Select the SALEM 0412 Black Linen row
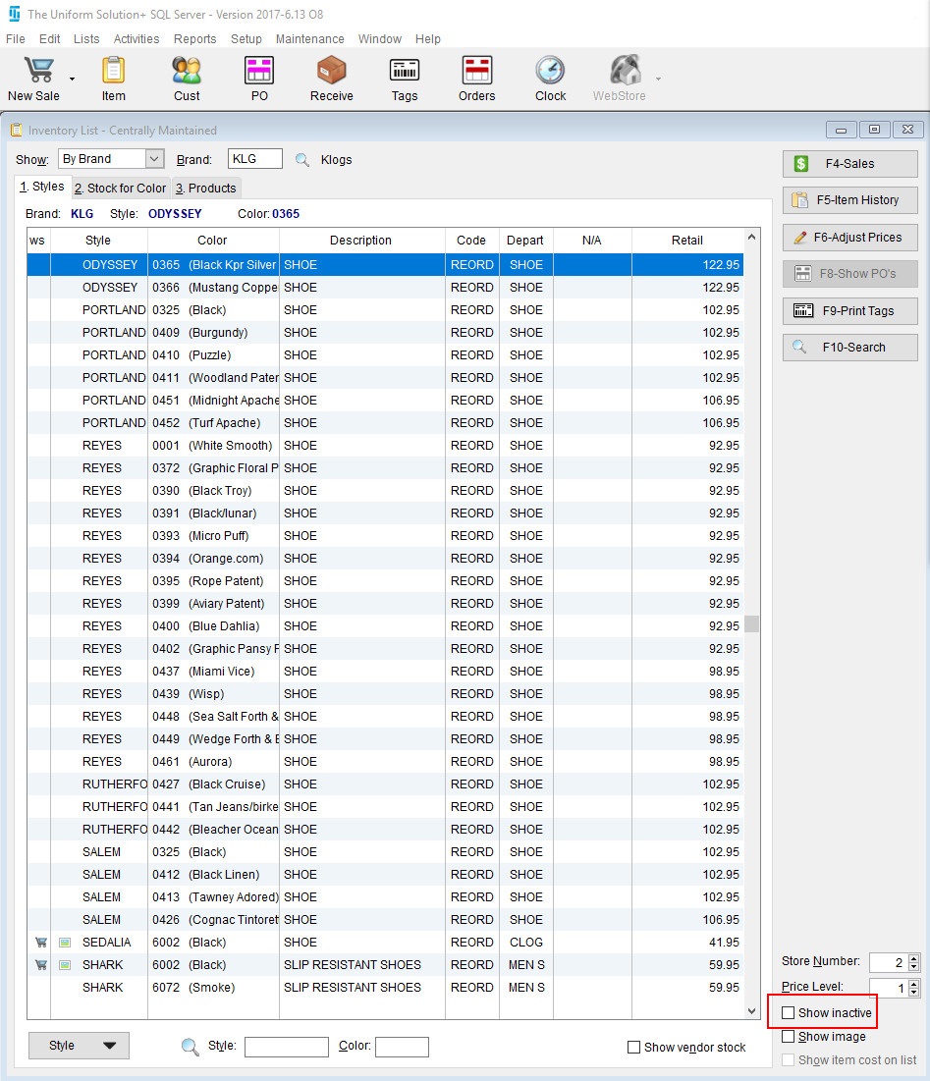 pyautogui.click(x=385, y=875)
